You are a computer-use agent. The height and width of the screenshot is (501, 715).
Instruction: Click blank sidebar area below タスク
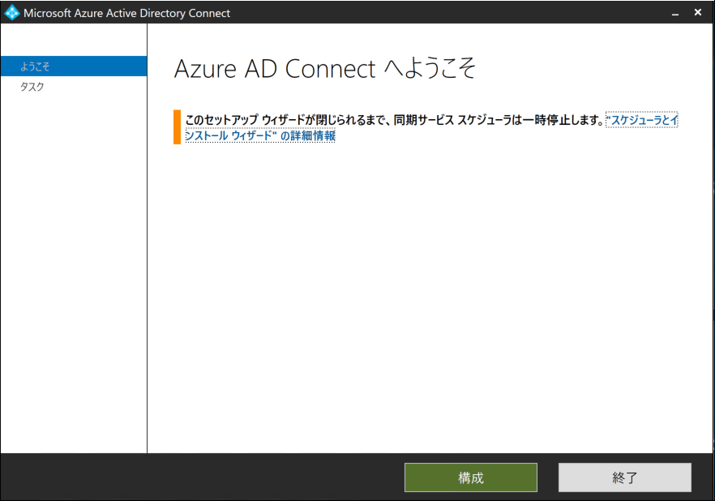click(x=73, y=268)
